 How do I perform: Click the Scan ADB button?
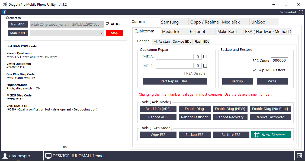coord(18,24)
